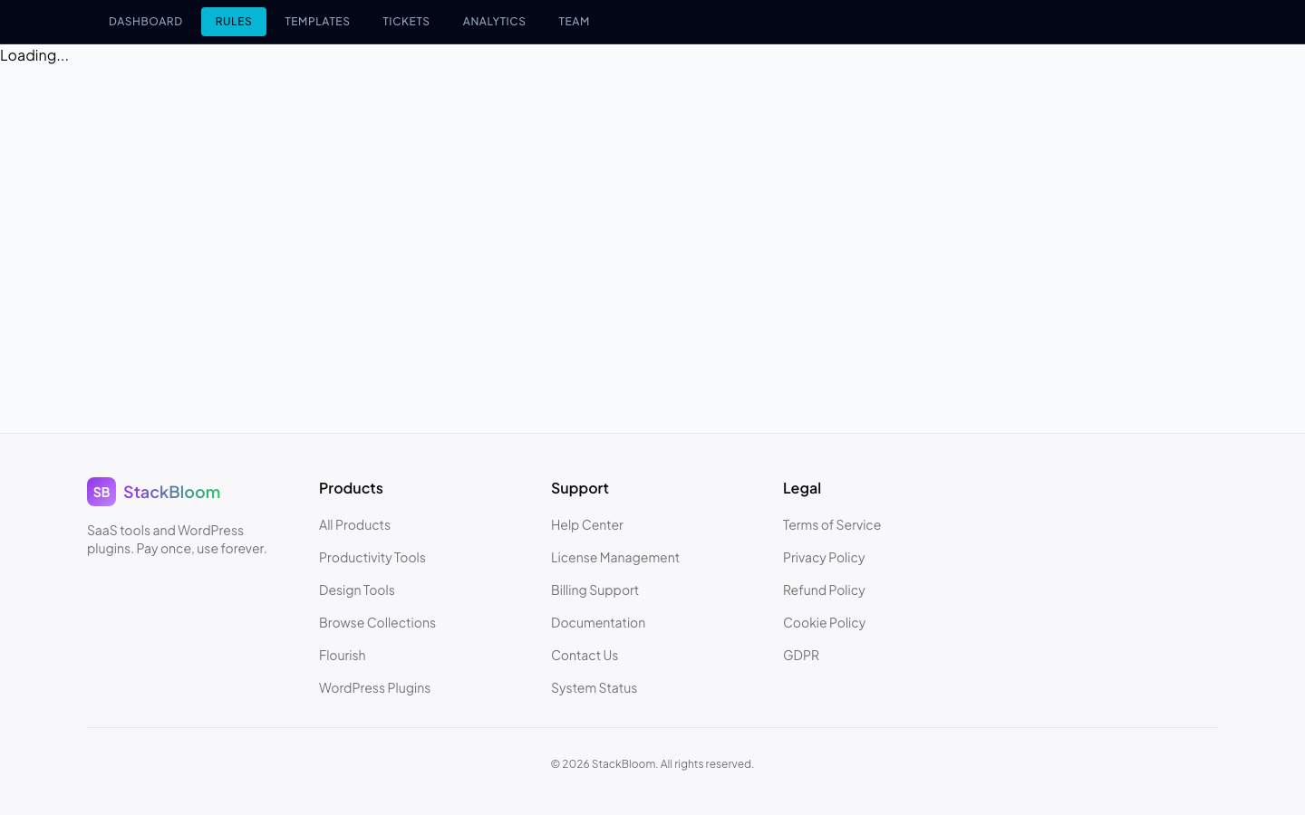Check the System Status

click(x=594, y=687)
